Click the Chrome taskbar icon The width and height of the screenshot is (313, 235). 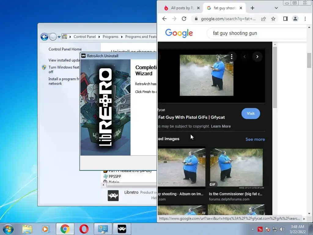coord(65,229)
